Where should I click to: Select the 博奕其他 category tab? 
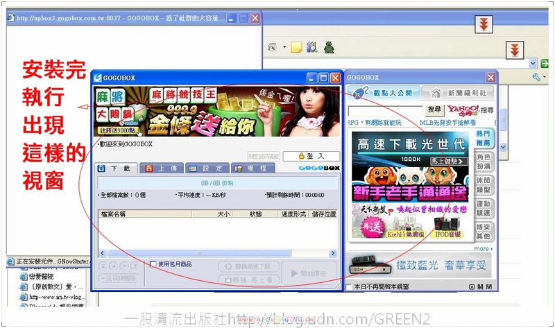pyautogui.click(x=484, y=232)
